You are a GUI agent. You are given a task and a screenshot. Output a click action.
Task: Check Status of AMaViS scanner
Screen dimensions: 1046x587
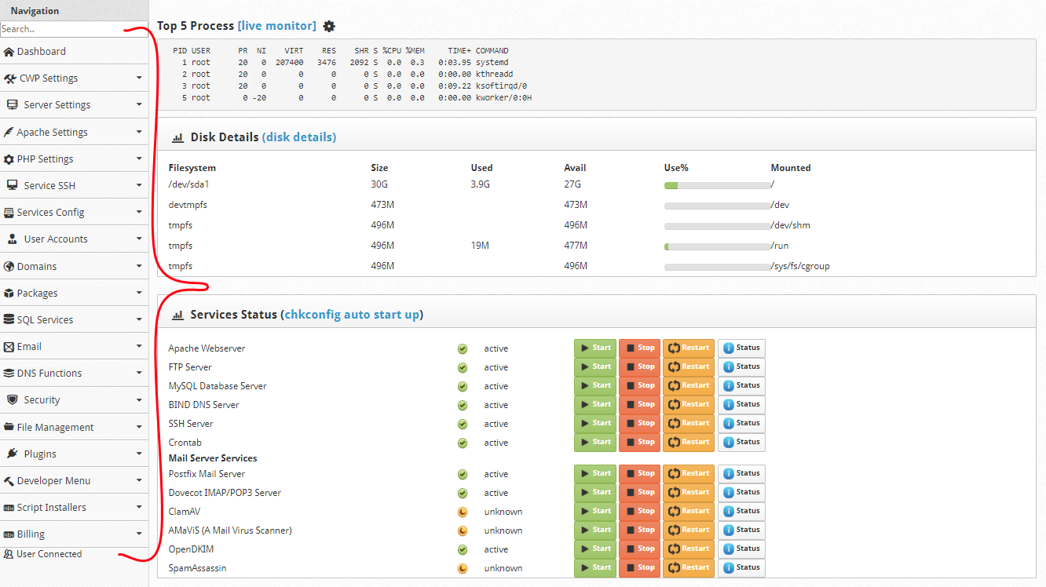(x=741, y=530)
